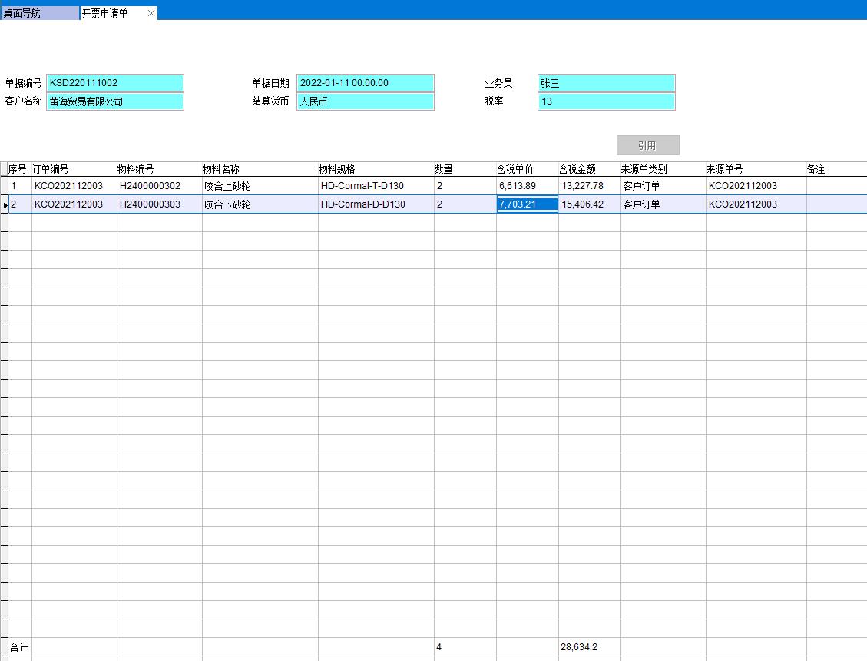Switch to the 桌面导航 tab
The image size is (867, 661).
click(38, 13)
